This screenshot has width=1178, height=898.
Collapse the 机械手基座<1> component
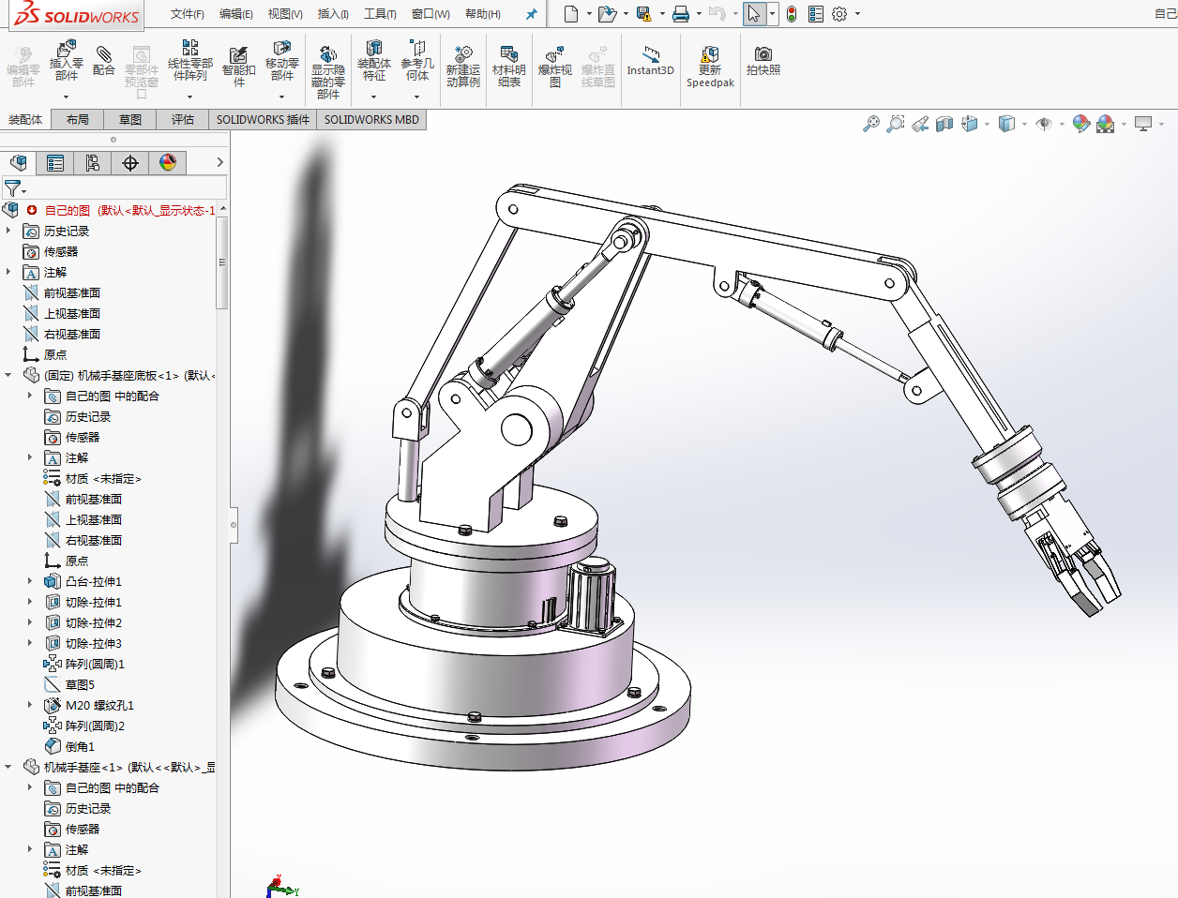coord(8,767)
